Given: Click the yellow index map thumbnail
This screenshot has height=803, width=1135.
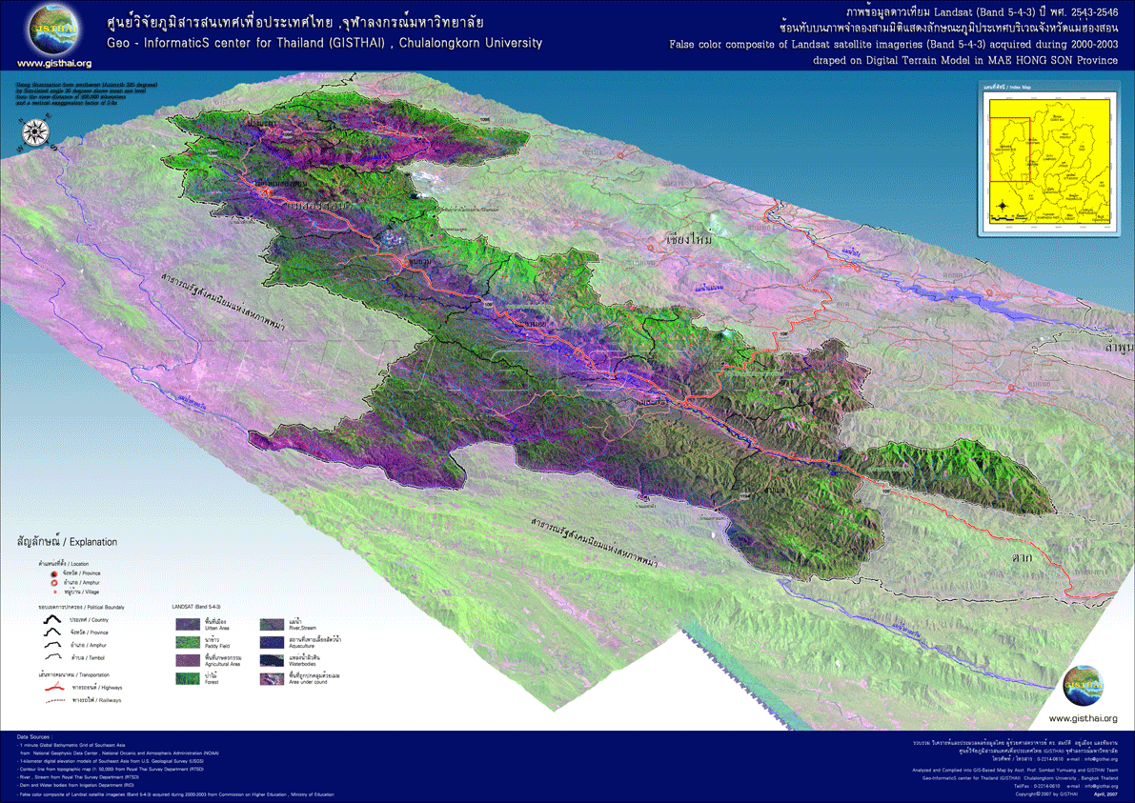Looking at the screenshot, I should click(x=1049, y=161).
